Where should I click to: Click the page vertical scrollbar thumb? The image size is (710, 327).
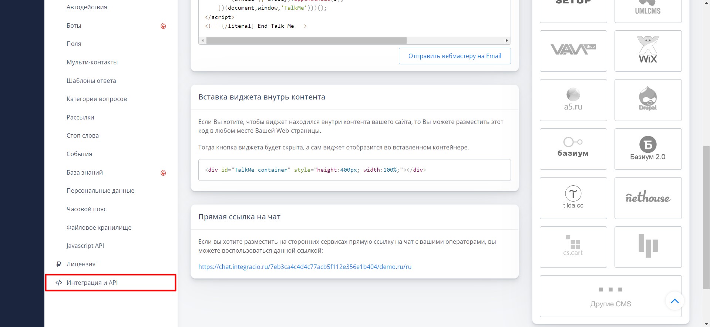[706, 218]
